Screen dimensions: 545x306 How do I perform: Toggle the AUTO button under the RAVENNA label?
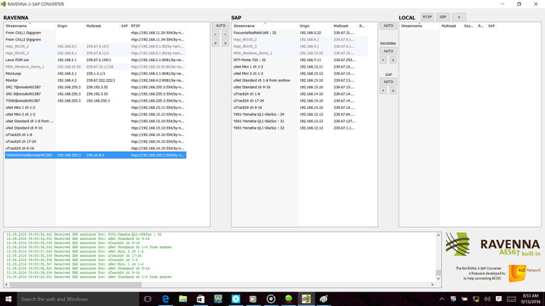(x=388, y=51)
